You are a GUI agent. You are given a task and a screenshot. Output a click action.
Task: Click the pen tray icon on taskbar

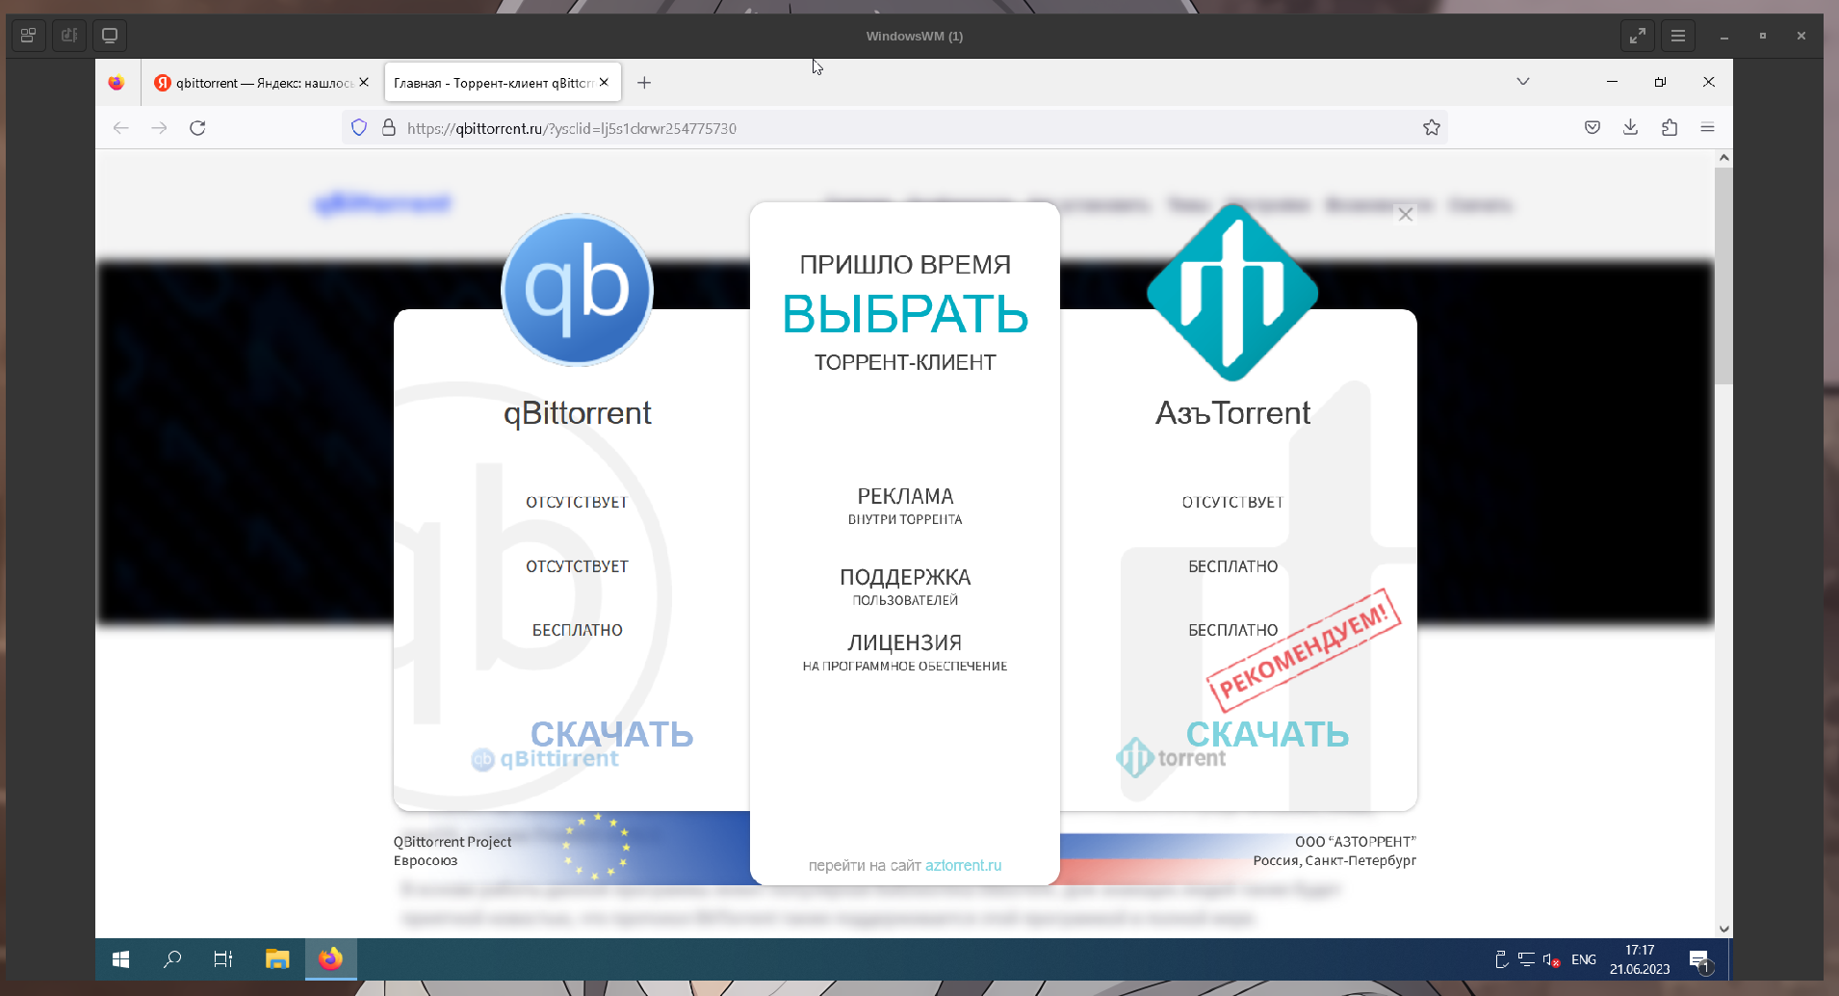1501,959
